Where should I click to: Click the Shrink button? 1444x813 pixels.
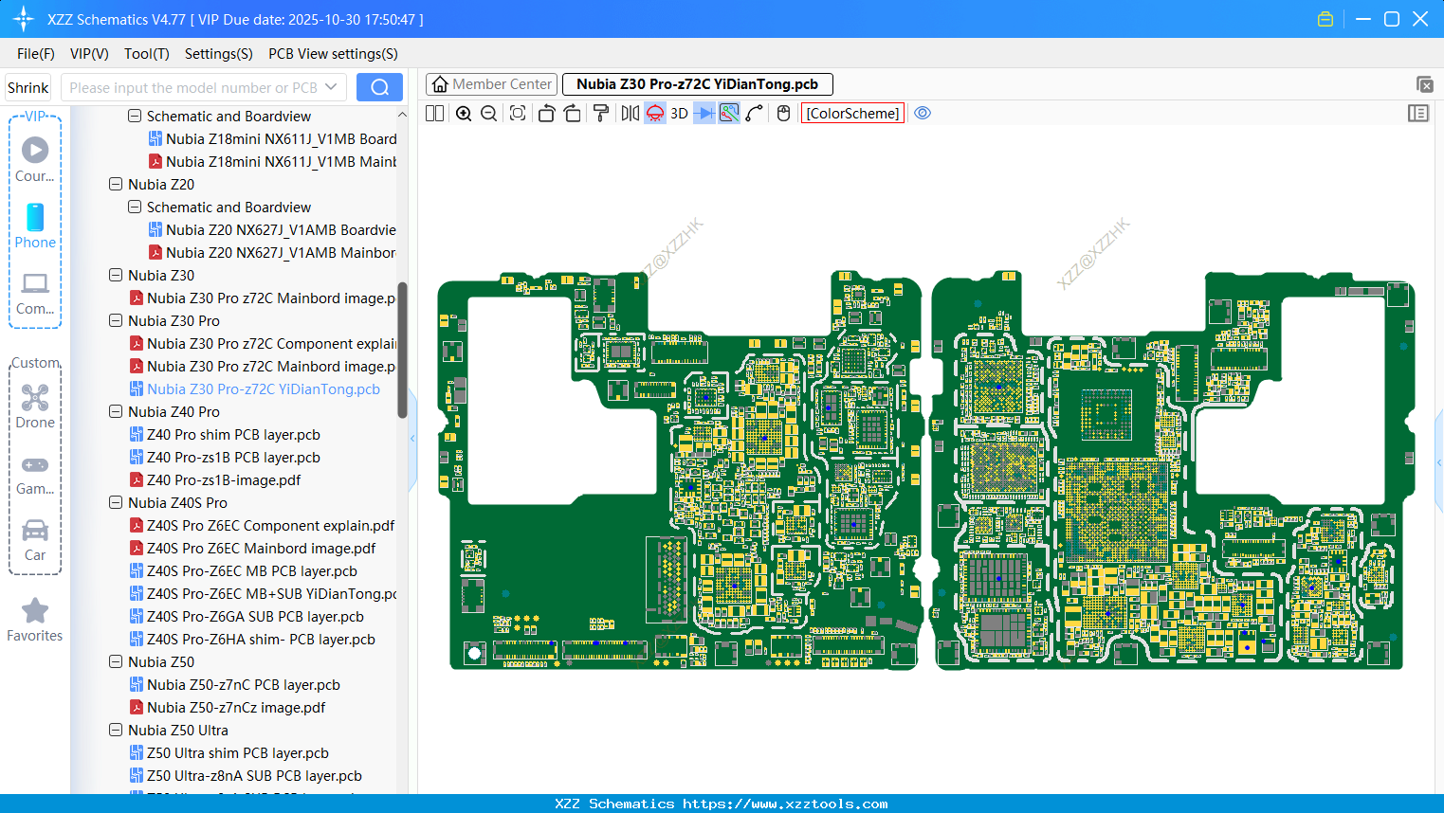click(x=28, y=87)
